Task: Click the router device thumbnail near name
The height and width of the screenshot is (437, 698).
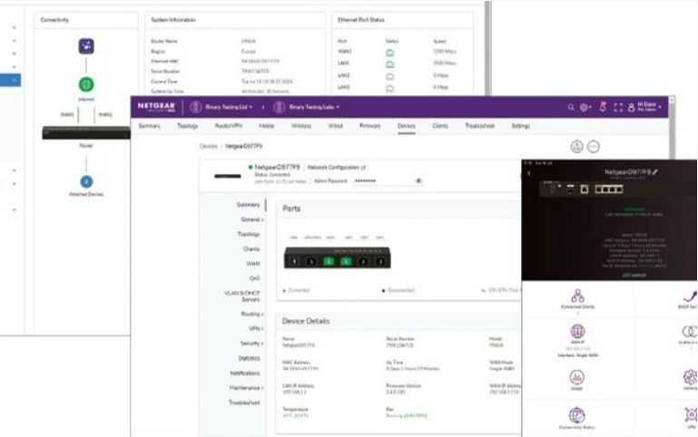Action: [228, 176]
